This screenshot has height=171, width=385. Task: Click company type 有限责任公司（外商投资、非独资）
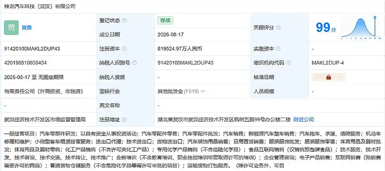[x=43, y=91]
